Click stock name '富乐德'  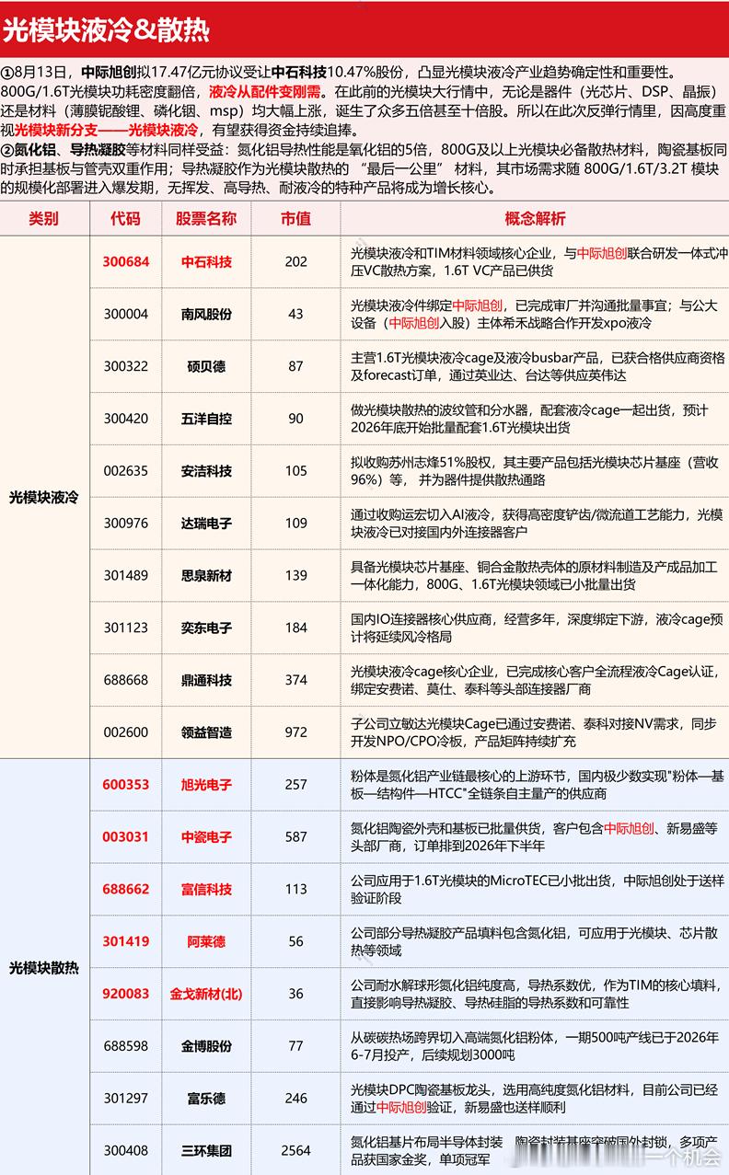pos(206,1099)
